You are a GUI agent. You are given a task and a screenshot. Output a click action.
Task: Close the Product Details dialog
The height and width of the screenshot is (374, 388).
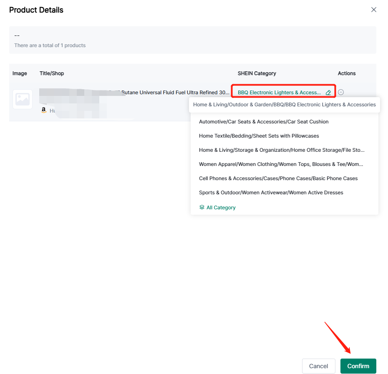coord(373,10)
